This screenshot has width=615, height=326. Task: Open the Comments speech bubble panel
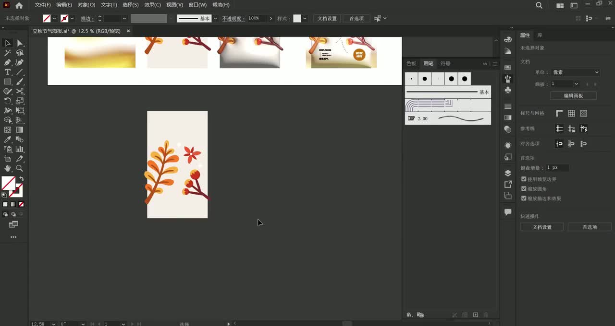tap(508, 212)
